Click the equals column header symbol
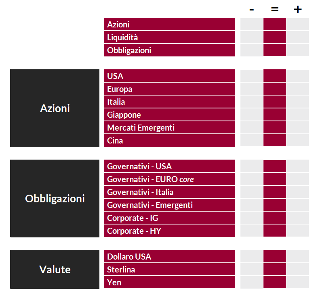The image size is (316, 291). [275, 9]
